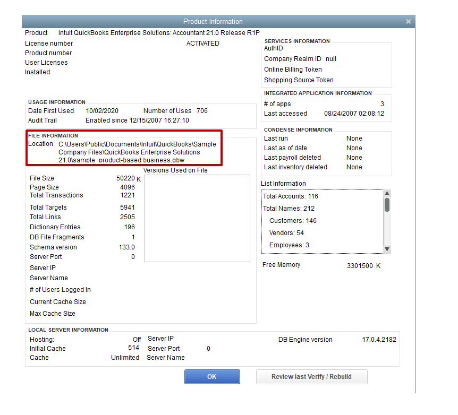Viewport: 458px width, 415px height.
Task: Click the Max Cache Size label
Action: coord(53,314)
